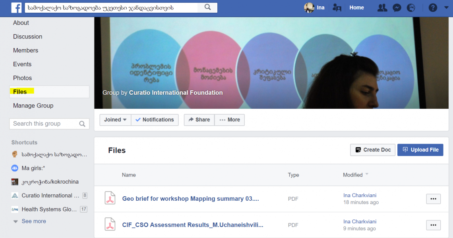Open the Facebook logo home icon
The height and width of the screenshot is (238, 453).
tap(16, 8)
